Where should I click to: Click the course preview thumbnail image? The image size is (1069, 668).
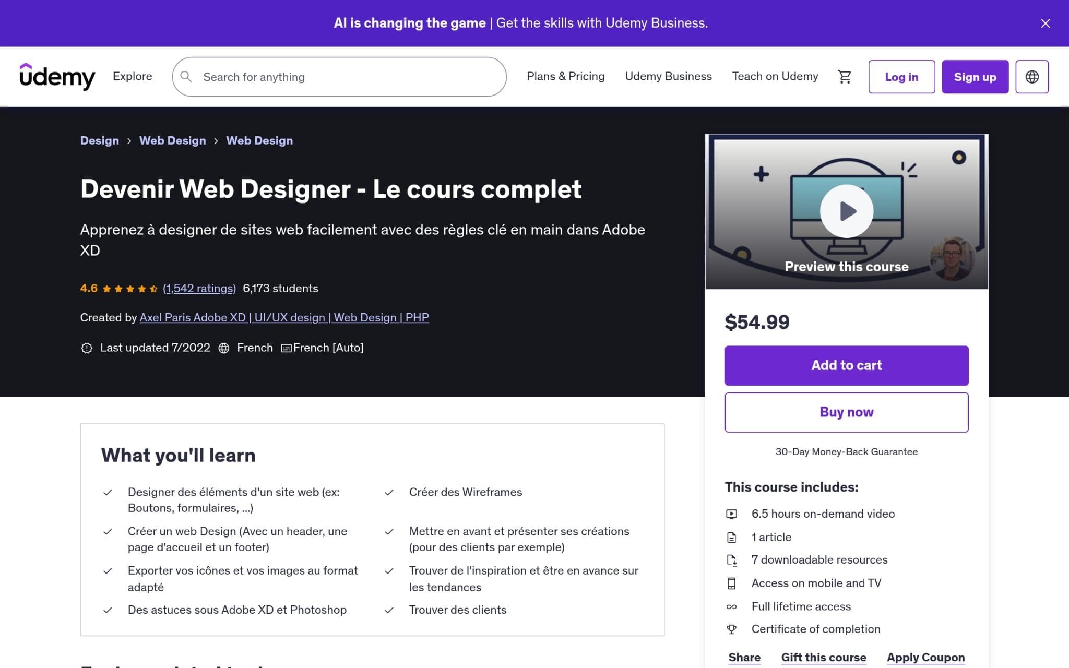tap(846, 211)
